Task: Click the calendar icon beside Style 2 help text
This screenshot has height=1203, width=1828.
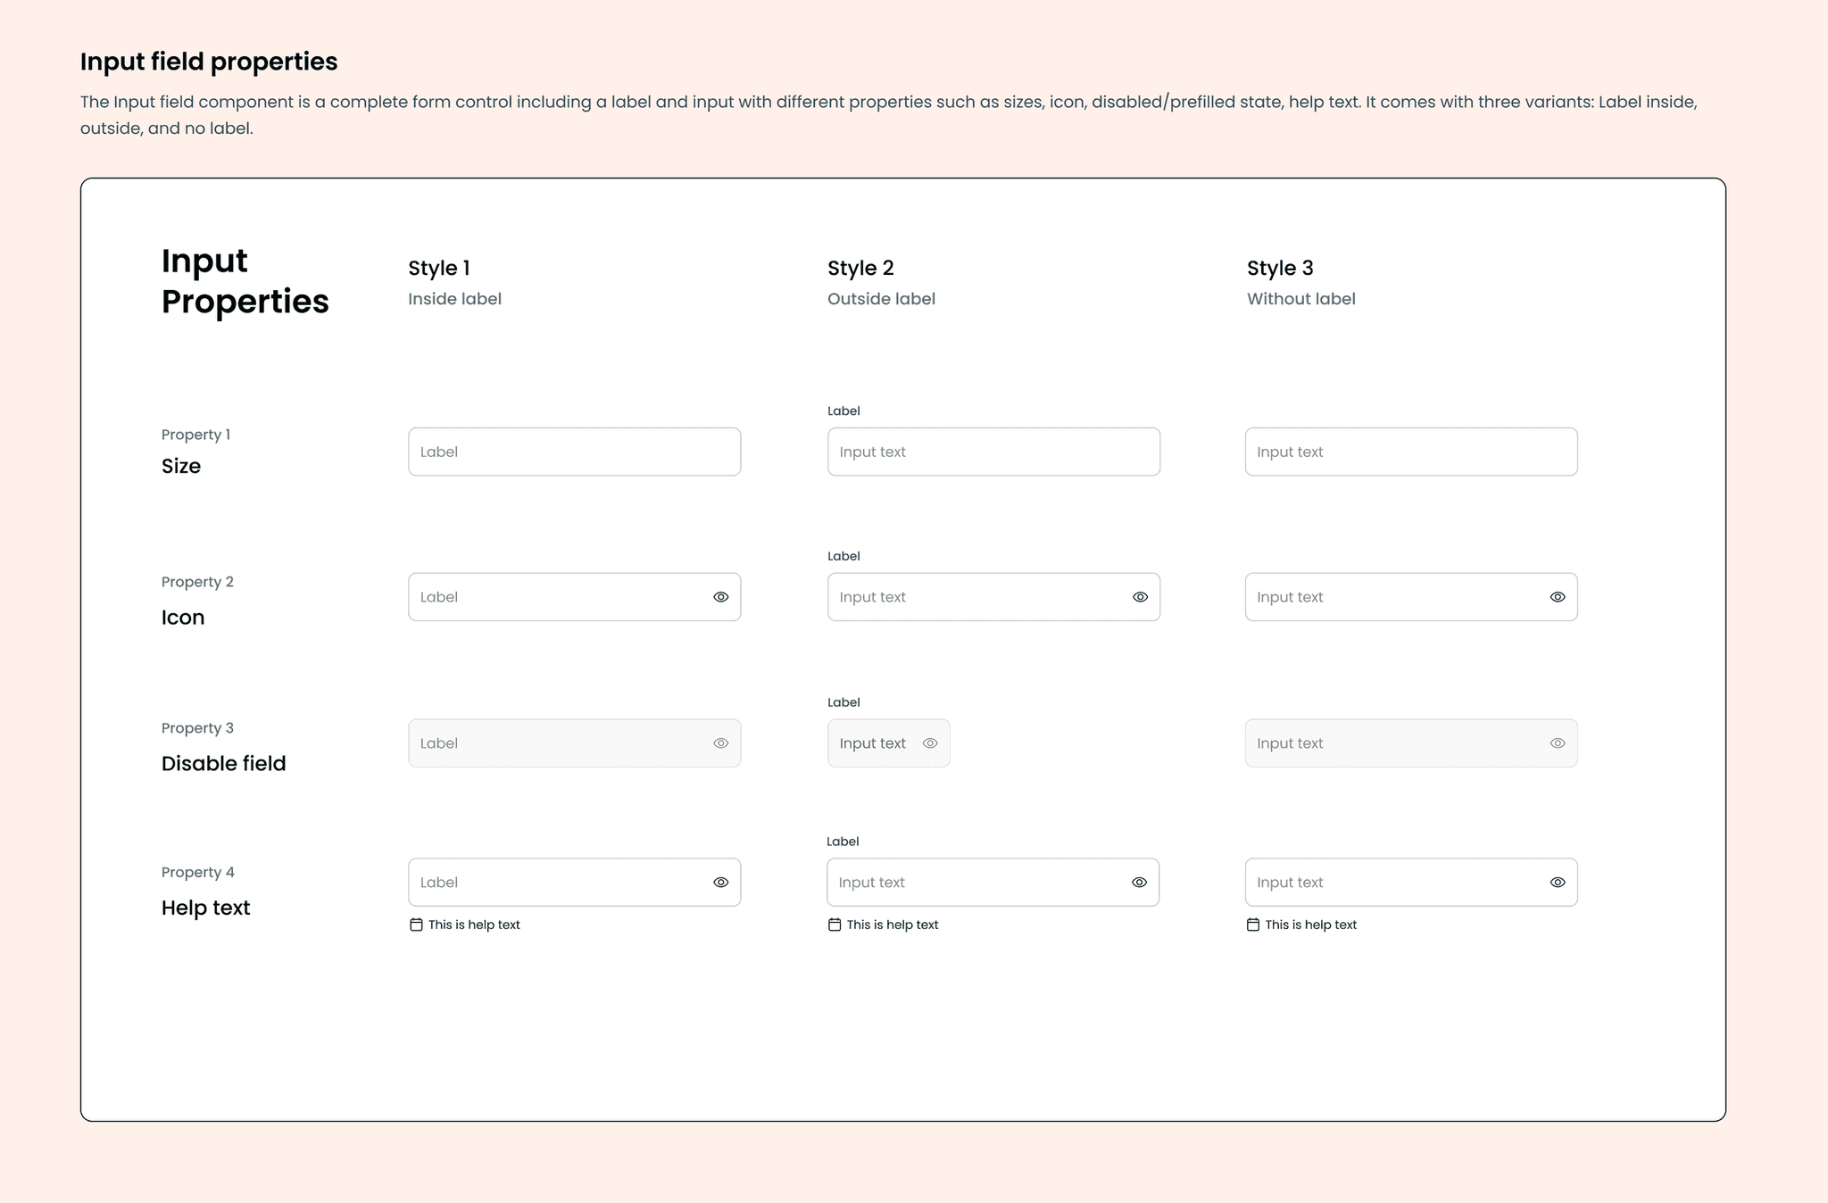Action: point(833,925)
